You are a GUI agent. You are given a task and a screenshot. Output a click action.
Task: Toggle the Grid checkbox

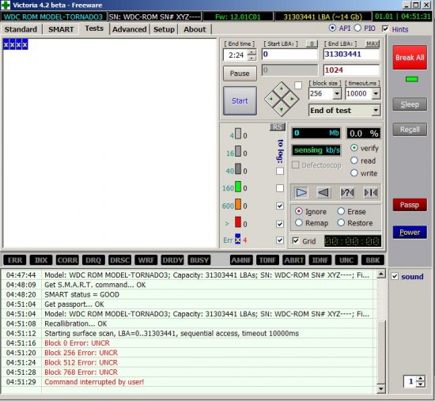296,240
